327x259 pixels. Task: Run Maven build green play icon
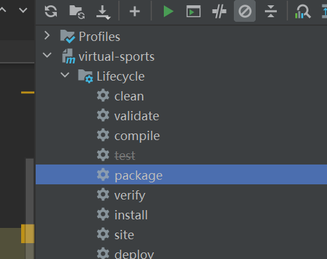coord(168,11)
